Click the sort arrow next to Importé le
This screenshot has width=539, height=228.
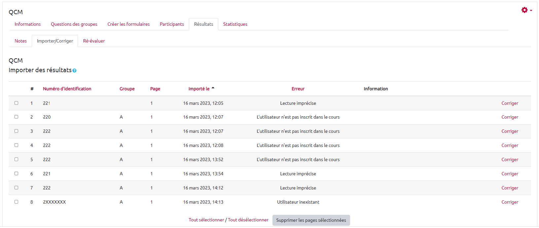[213, 88]
